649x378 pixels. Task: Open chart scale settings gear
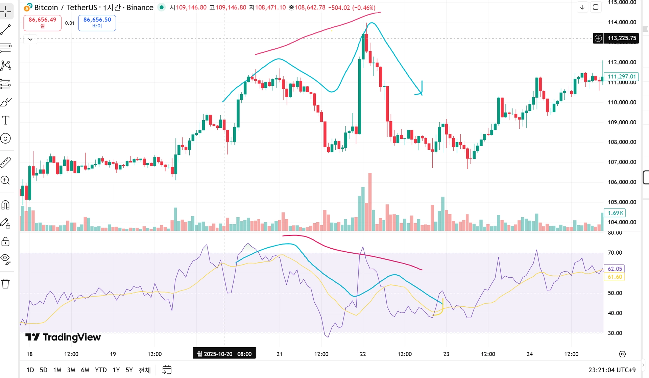(622, 354)
